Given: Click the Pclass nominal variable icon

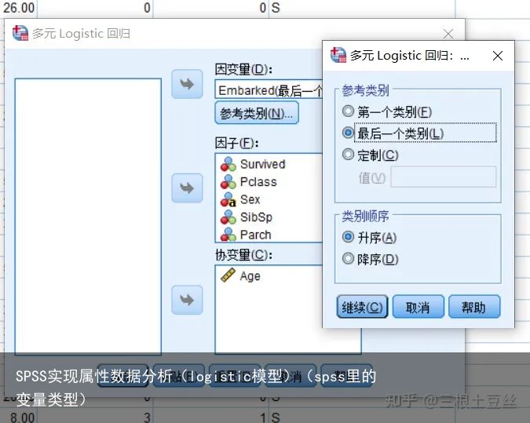Looking at the screenshot, I should [x=228, y=182].
